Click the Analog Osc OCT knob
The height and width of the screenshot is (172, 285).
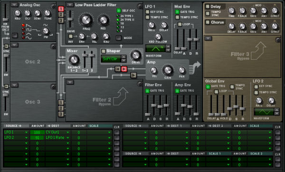[x=28, y=13]
